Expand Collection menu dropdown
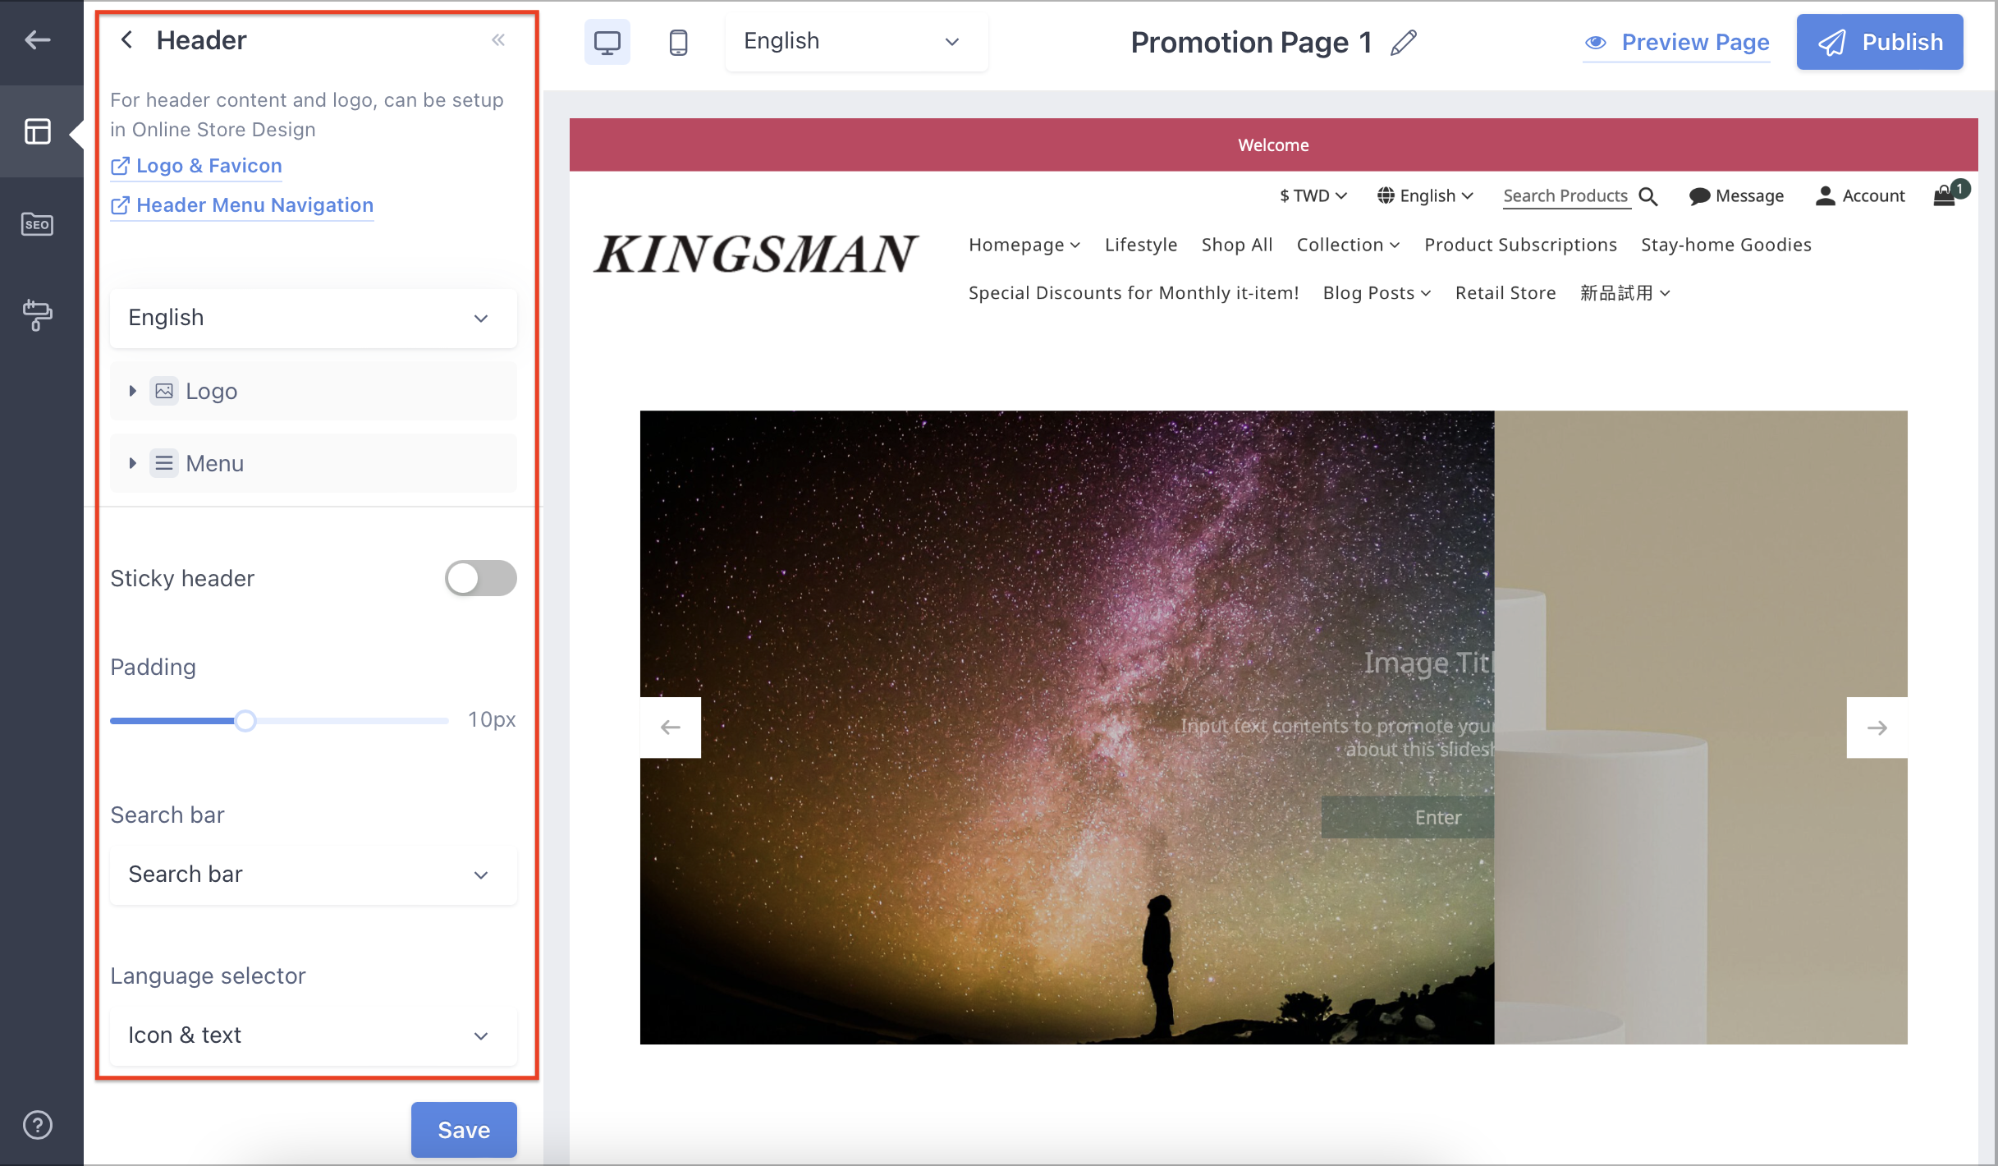 click(x=1348, y=245)
